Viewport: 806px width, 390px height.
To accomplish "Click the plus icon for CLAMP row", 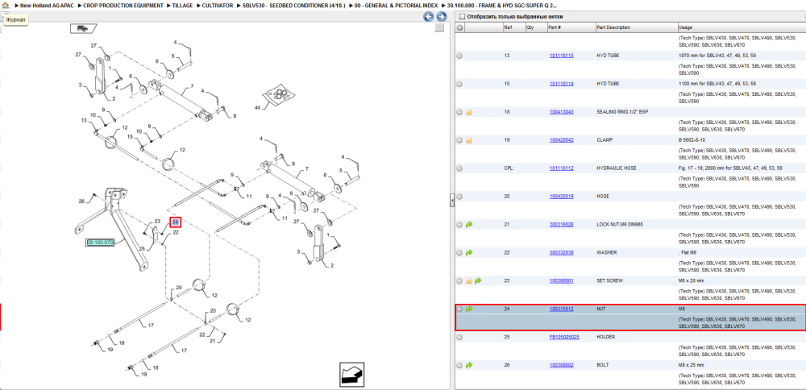I will [459, 140].
